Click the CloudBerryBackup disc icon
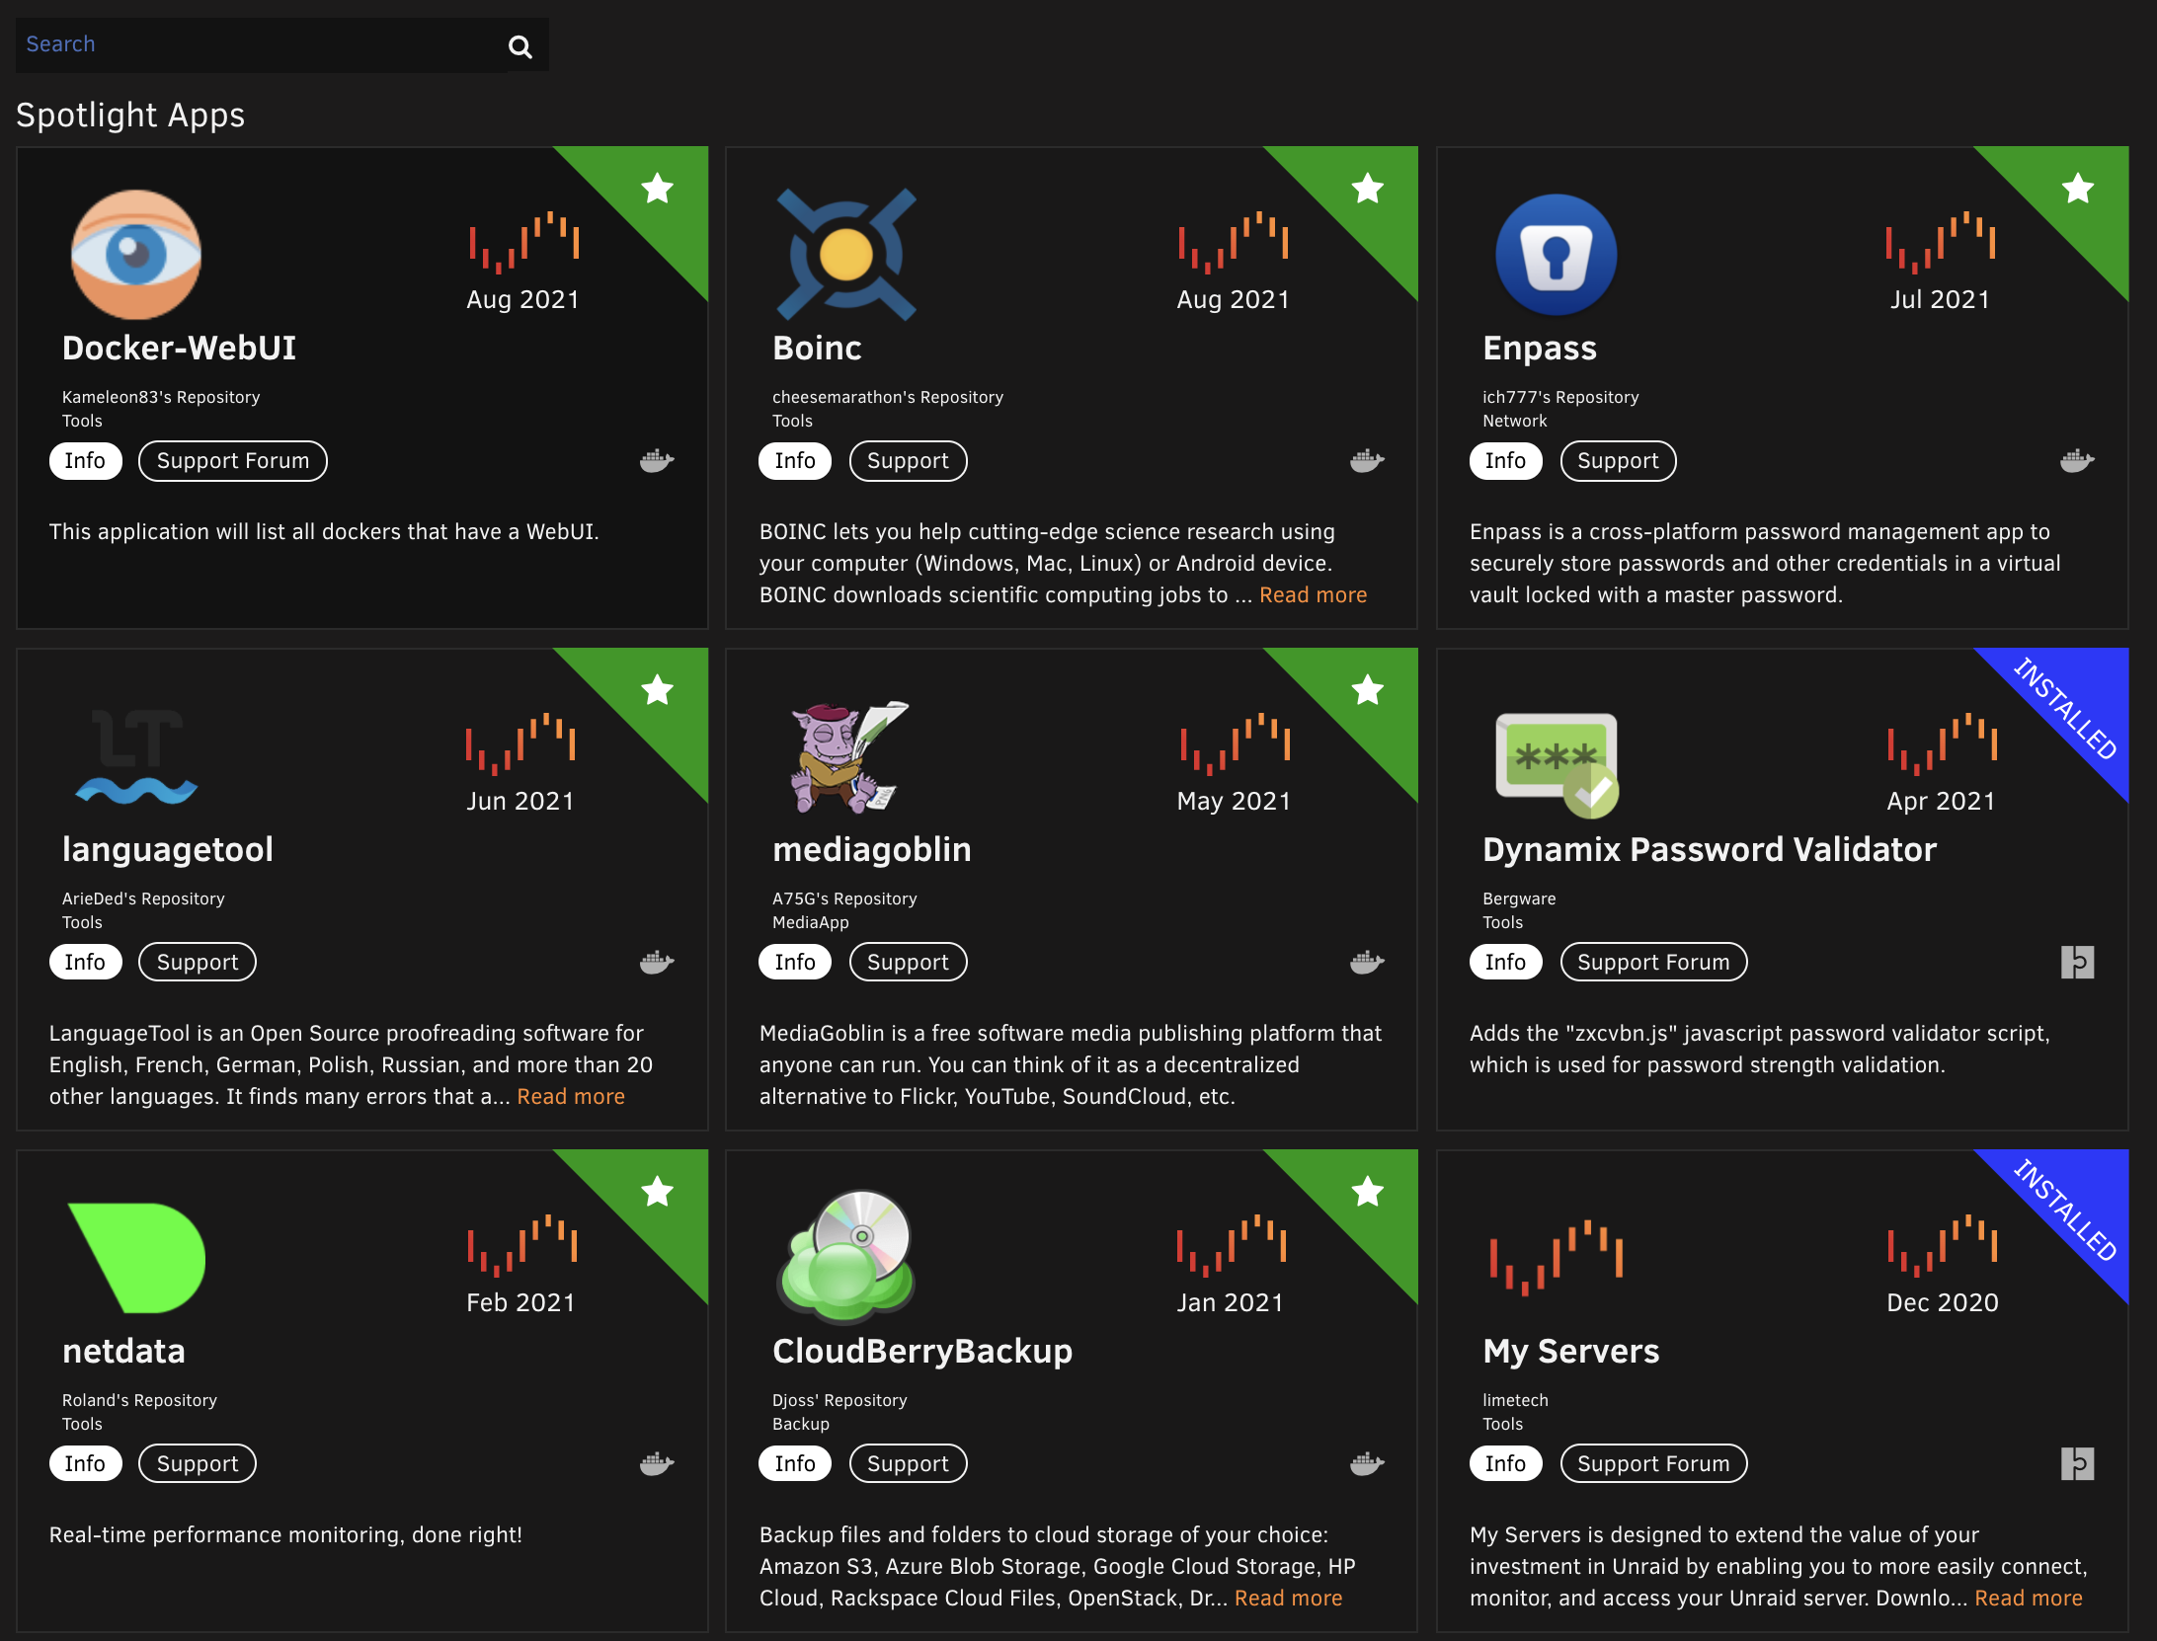2157x1641 pixels. (846, 1256)
